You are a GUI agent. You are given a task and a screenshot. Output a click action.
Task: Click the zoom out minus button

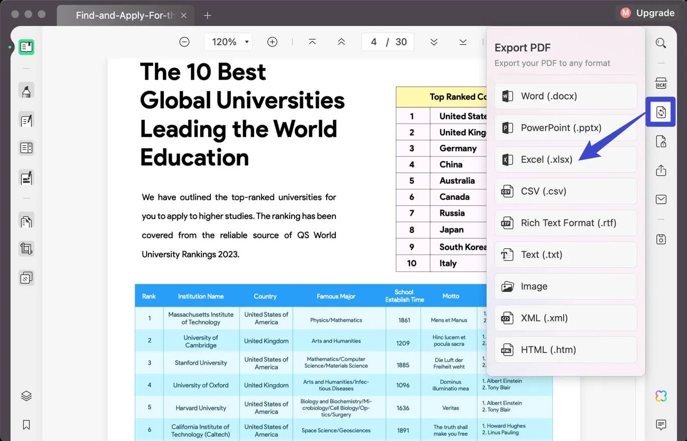click(x=184, y=42)
